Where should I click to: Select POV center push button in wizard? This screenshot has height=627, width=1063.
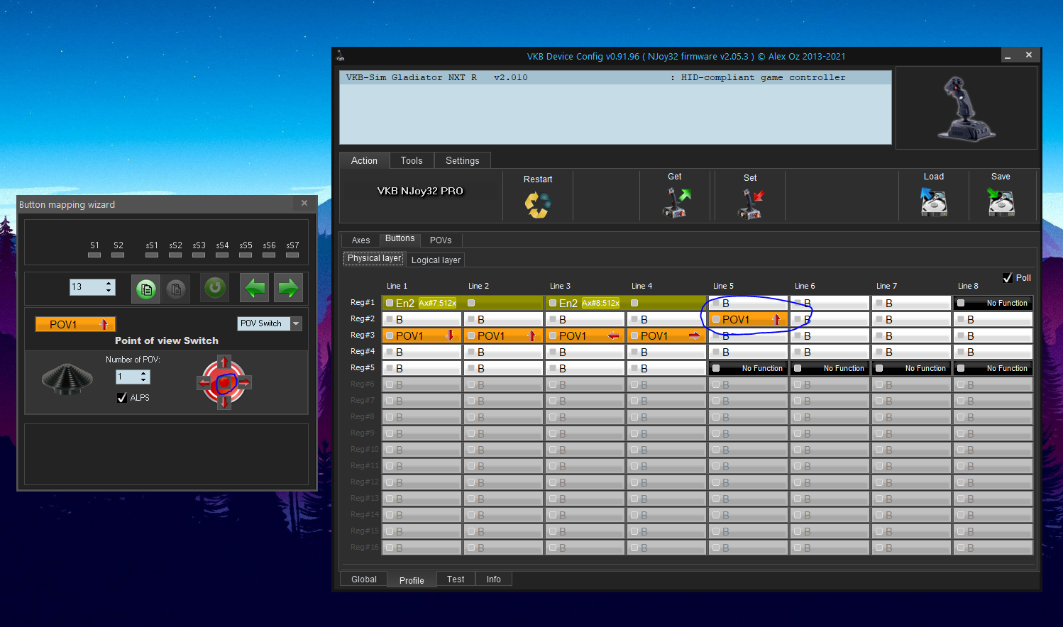point(224,382)
